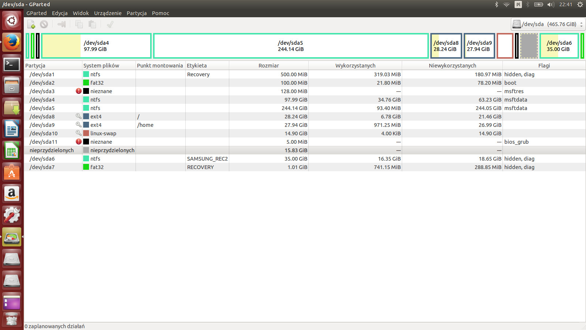
Task: Select the /dev/sda8 block in the disk map
Action: (x=446, y=46)
